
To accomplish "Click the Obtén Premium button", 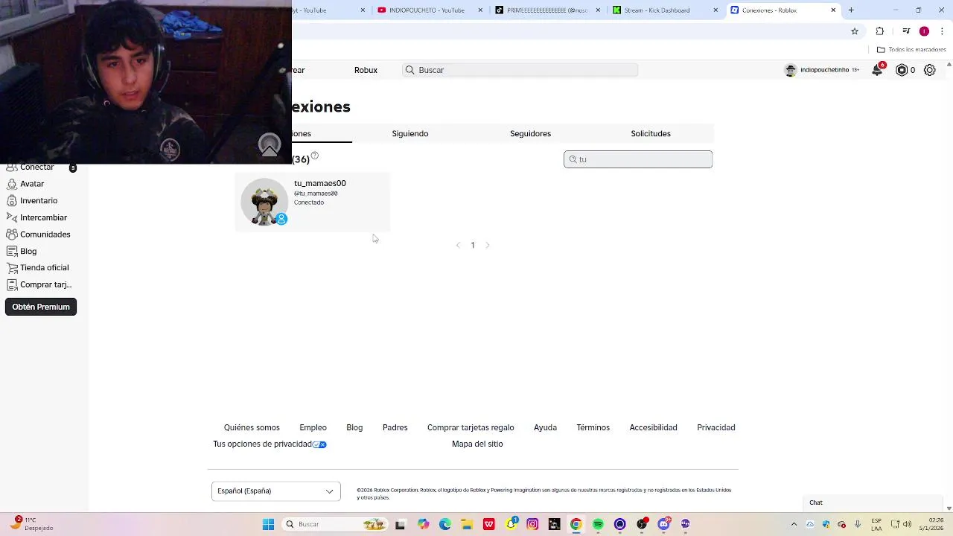I will tap(41, 307).
